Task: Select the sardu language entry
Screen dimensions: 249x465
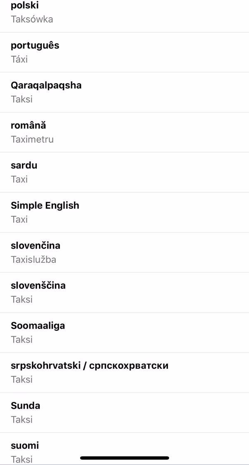Action: click(124, 172)
